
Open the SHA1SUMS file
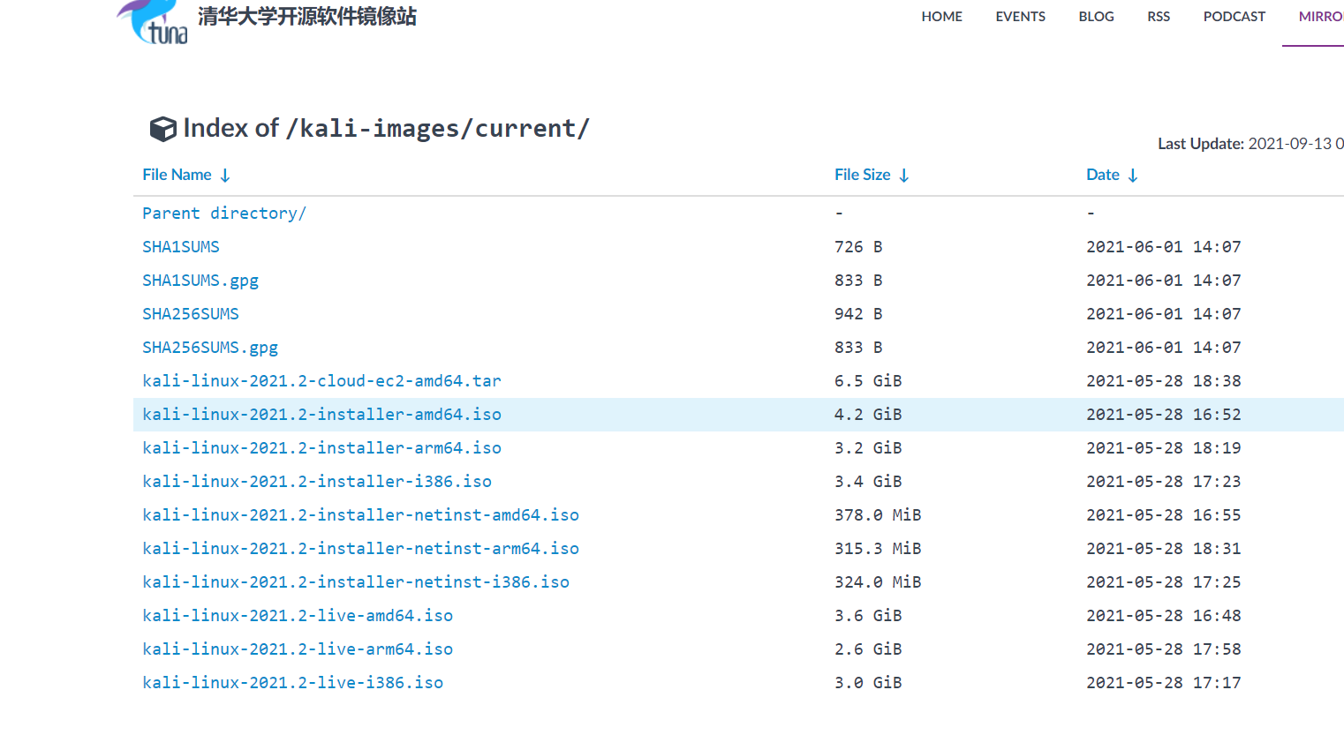pos(181,247)
